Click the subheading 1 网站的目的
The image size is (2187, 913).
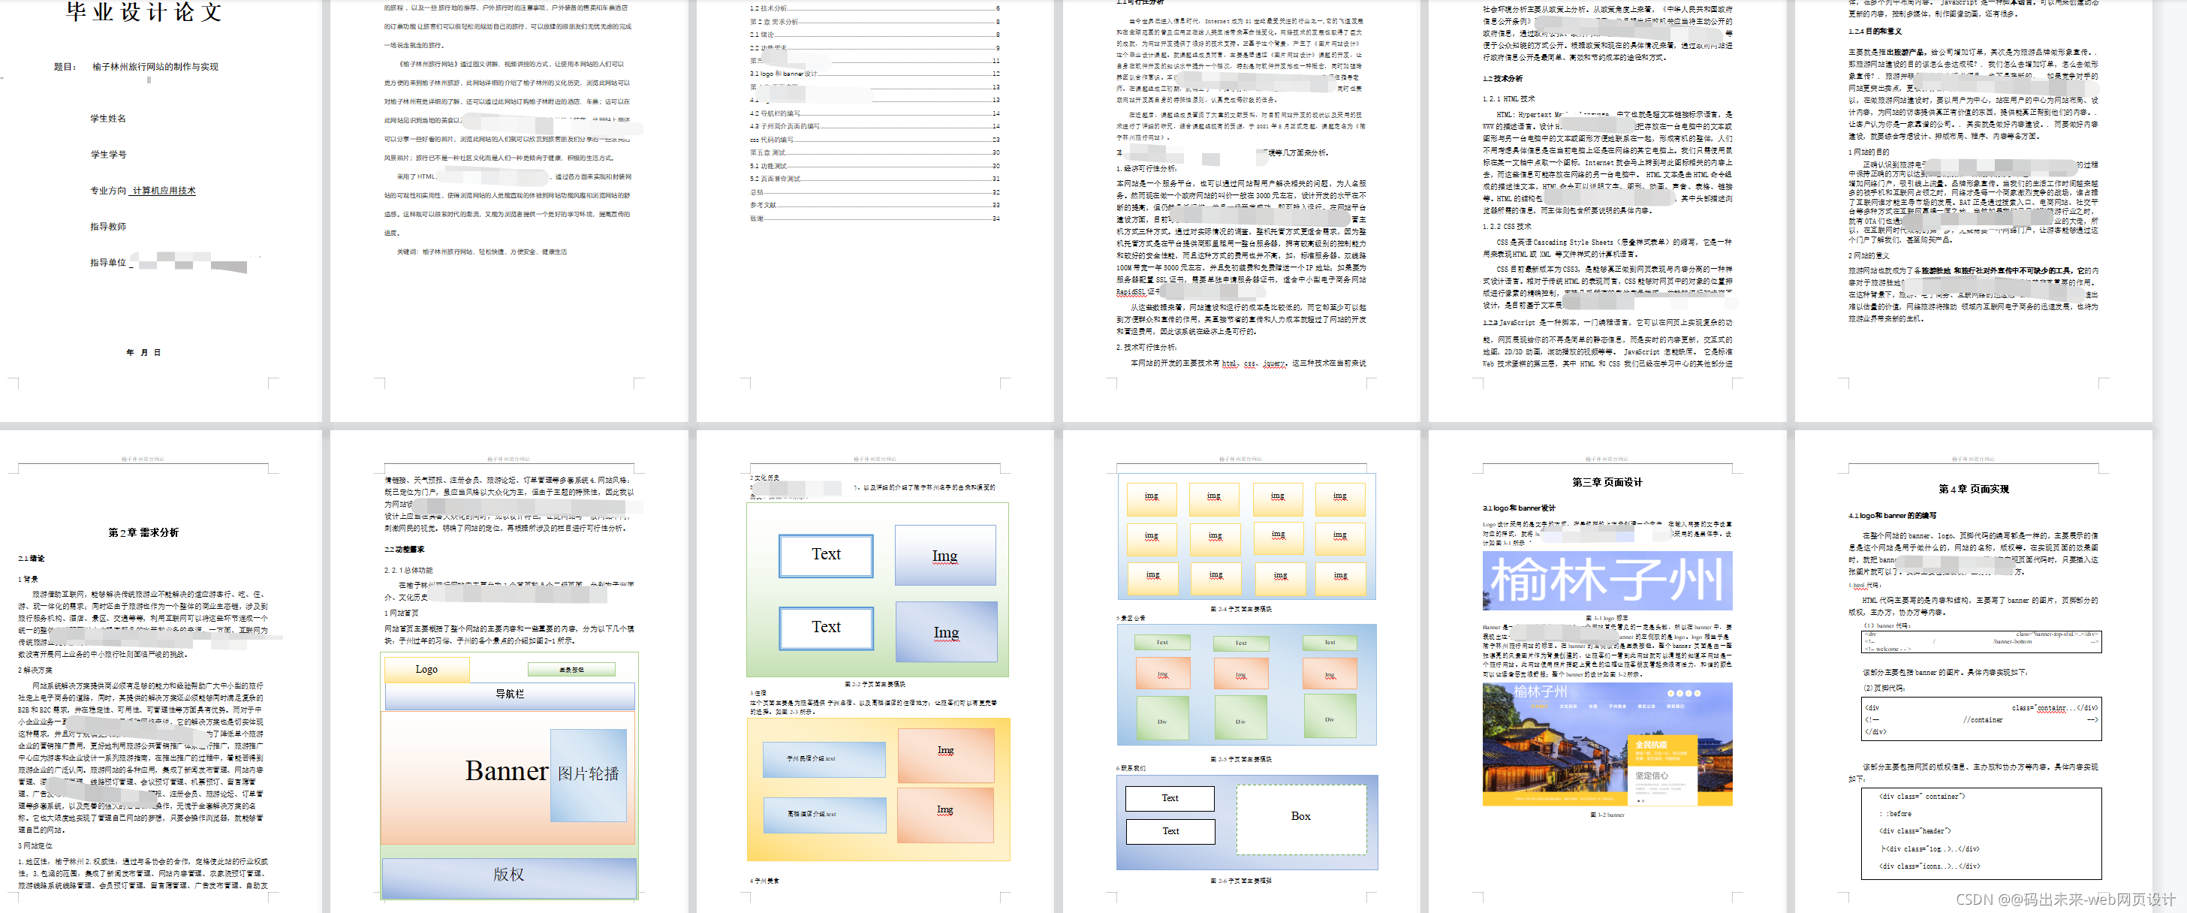[1869, 152]
